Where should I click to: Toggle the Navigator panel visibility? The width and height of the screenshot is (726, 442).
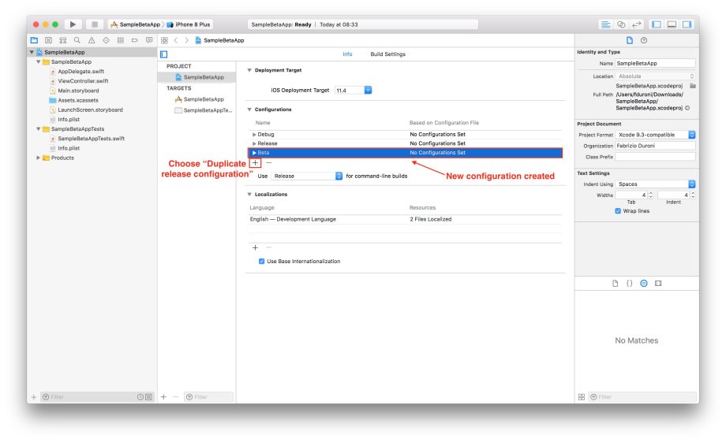tap(656, 24)
